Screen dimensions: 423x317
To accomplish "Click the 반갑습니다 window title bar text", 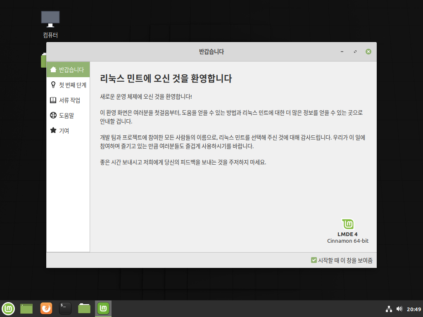I will click(211, 52).
